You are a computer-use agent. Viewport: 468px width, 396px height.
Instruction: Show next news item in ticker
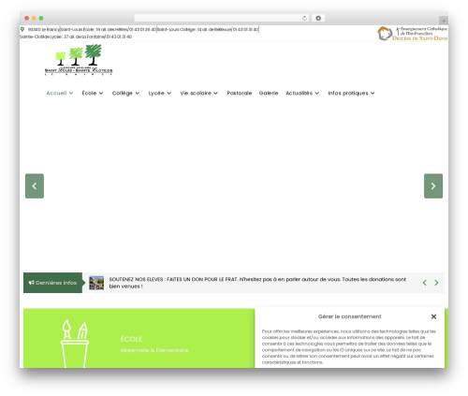(436, 283)
